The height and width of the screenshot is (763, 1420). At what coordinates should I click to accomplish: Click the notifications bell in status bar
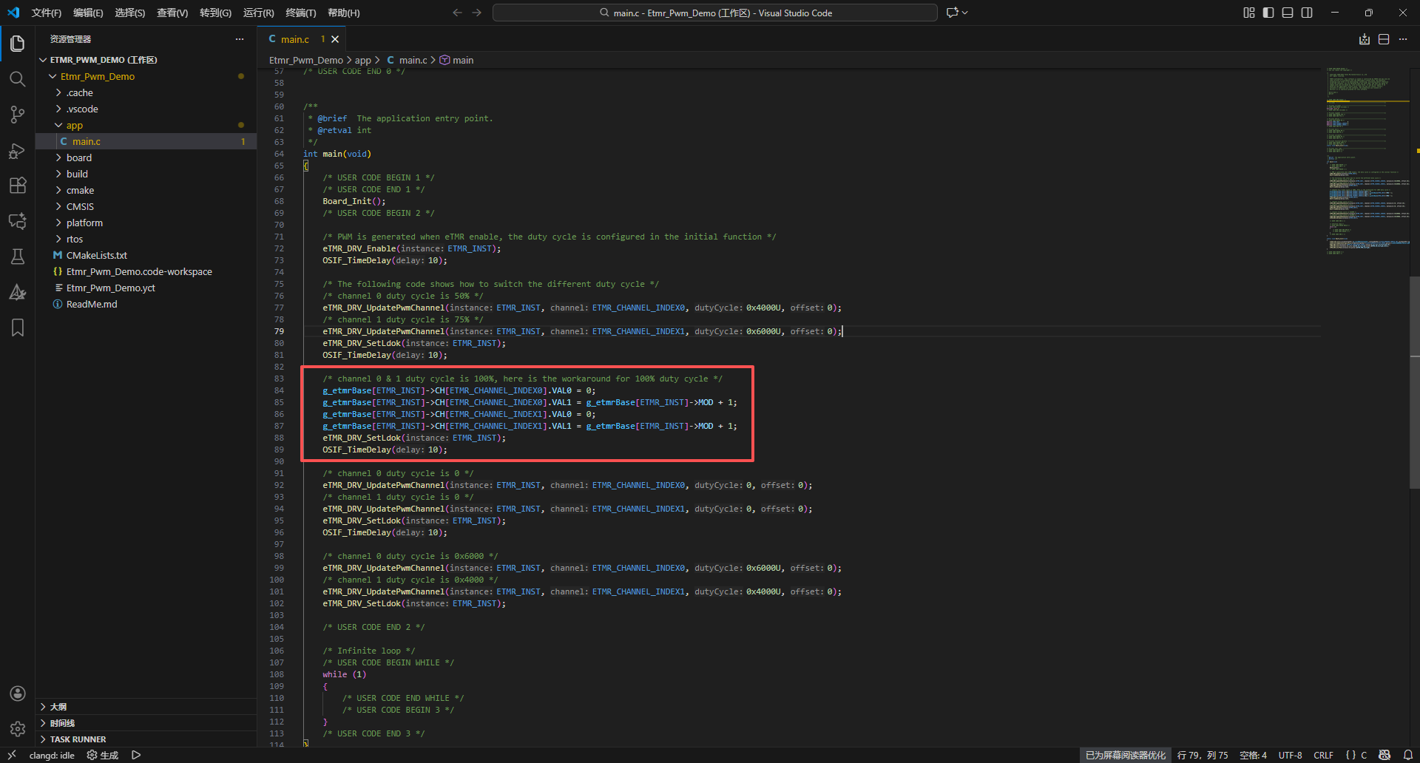[x=1408, y=755]
